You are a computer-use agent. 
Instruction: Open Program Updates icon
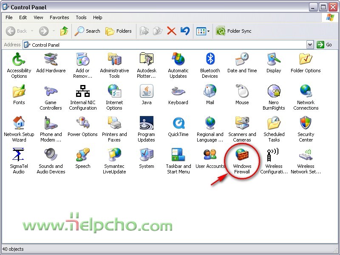point(146,129)
